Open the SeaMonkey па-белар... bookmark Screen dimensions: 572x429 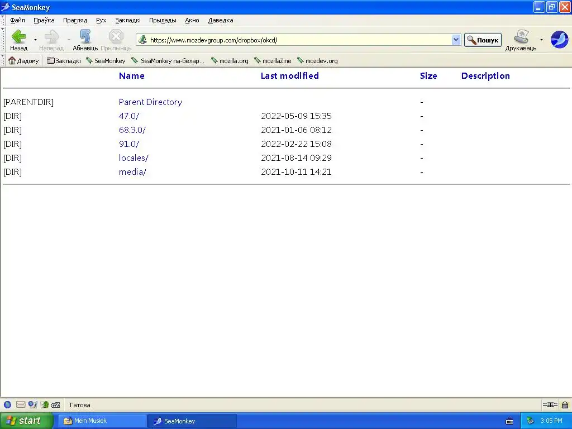[168, 60]
